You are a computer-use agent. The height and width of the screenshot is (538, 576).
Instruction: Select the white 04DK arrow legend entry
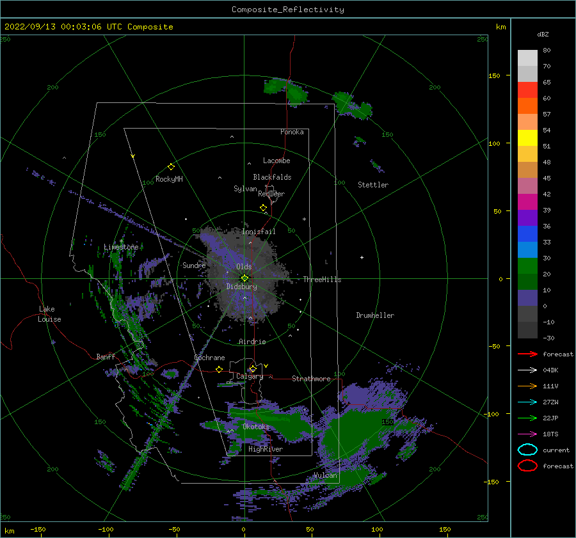pyautogui.click(x=527, y=370)
